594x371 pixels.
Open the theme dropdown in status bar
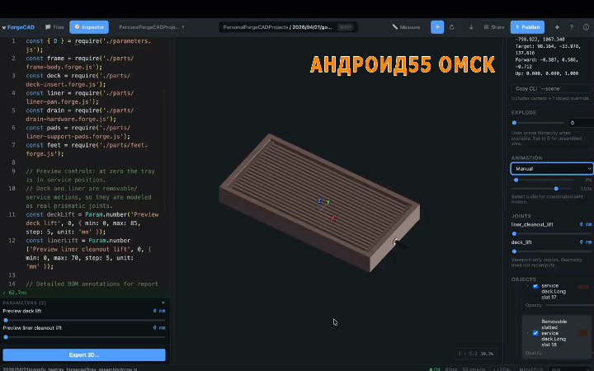[x=570, y=369]
